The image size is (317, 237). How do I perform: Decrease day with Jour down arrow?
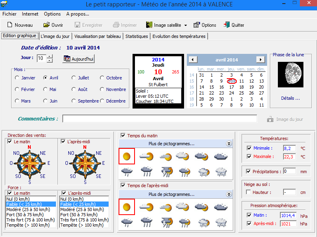click(x=50, y=60)
